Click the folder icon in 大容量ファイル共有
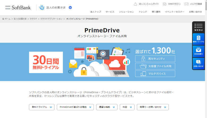The height and width of the screenshot is (118, 207). 143,66
